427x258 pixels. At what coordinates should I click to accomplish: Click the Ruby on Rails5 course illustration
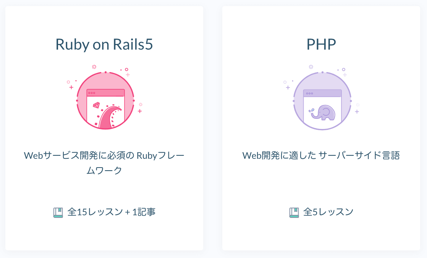[105, 97]
